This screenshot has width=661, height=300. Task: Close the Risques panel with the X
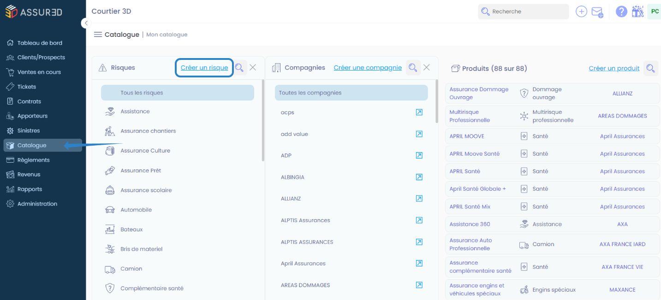click(x=253, y=67)
